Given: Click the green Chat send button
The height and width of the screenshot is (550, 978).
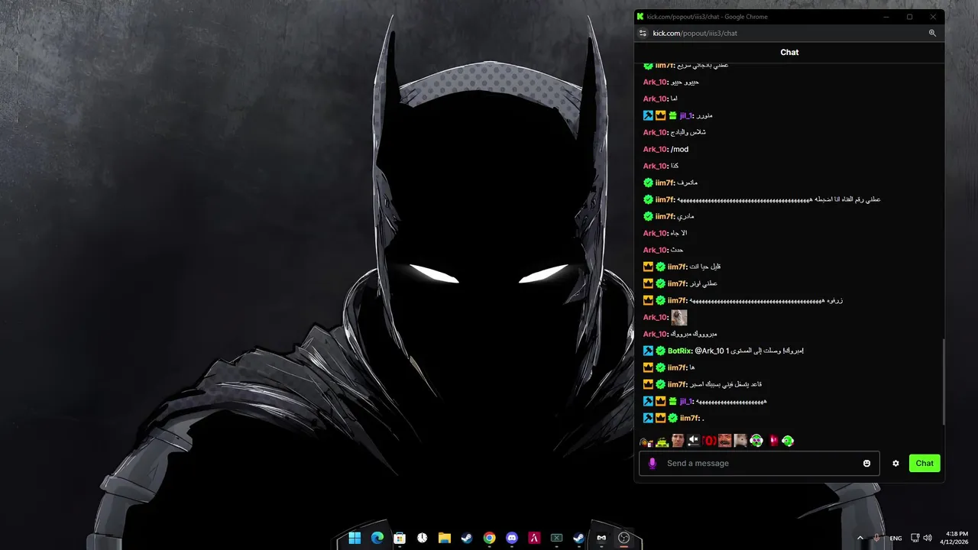Looking at the screenshot, I should [x=925, y=463].
